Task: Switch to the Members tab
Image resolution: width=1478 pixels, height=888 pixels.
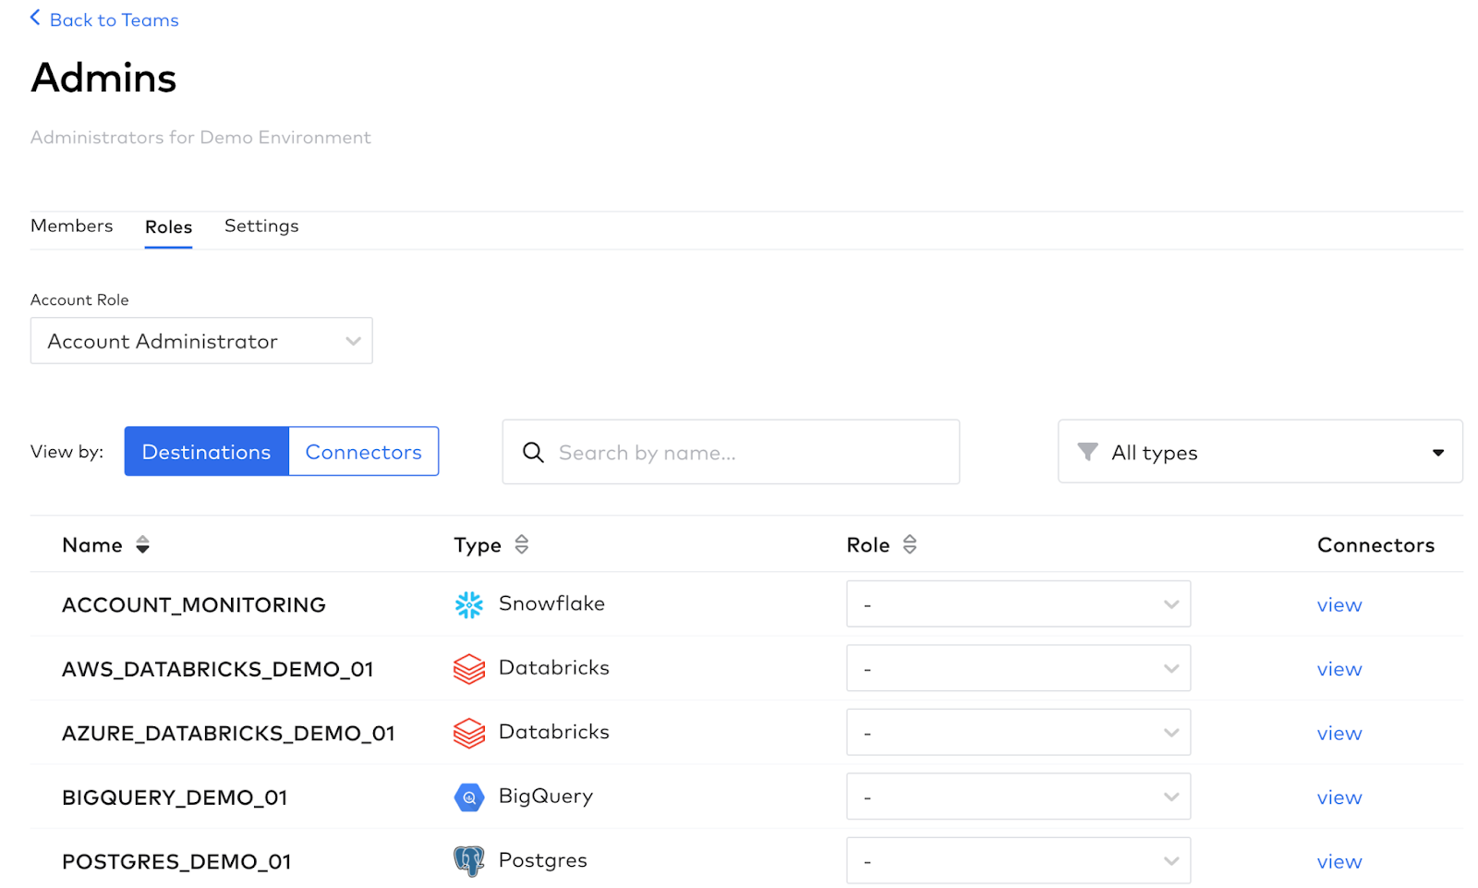Action: 71,225
